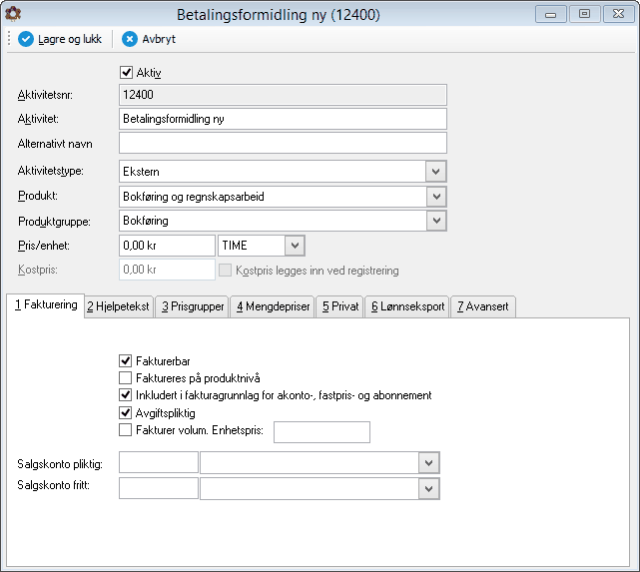This screenshot has height=572, width=640.
Task: Open the Aktivitetstype dropdown
Action: (435, 172)
